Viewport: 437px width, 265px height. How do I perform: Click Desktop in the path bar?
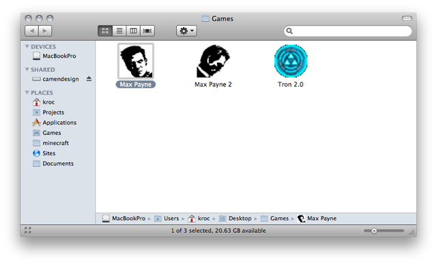240,219
